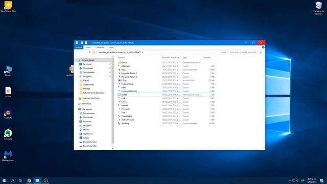Open Task View on the taskbar
This screenshot has height=184, width=327.
click(20, 180)
